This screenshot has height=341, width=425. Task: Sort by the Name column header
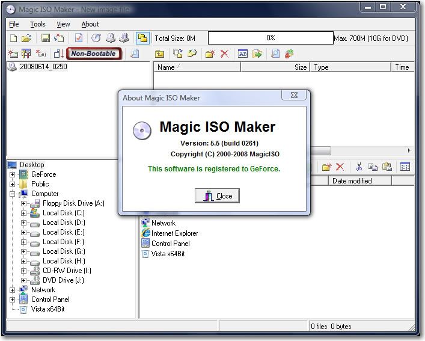[197, 67]
